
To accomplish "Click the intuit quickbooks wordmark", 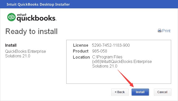I will coord(37,18).
